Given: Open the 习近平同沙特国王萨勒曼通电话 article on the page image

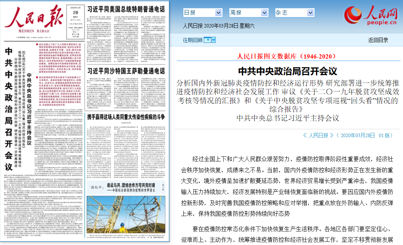Looking at the screenshot, I should tap(126, 71).
